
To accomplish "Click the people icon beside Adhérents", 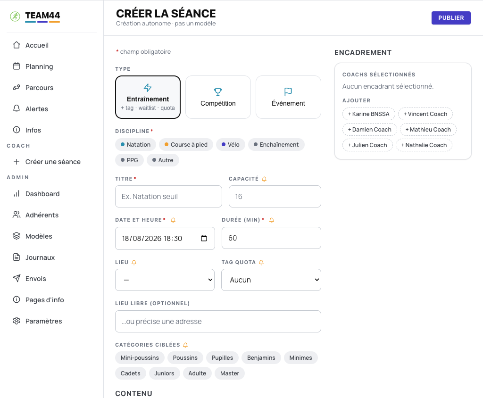I will pos(17,215).
